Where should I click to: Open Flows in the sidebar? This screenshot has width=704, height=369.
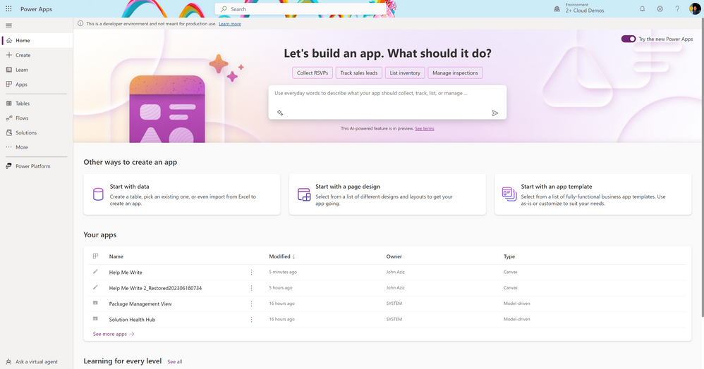pyautogui.click(x=37, y=118)
